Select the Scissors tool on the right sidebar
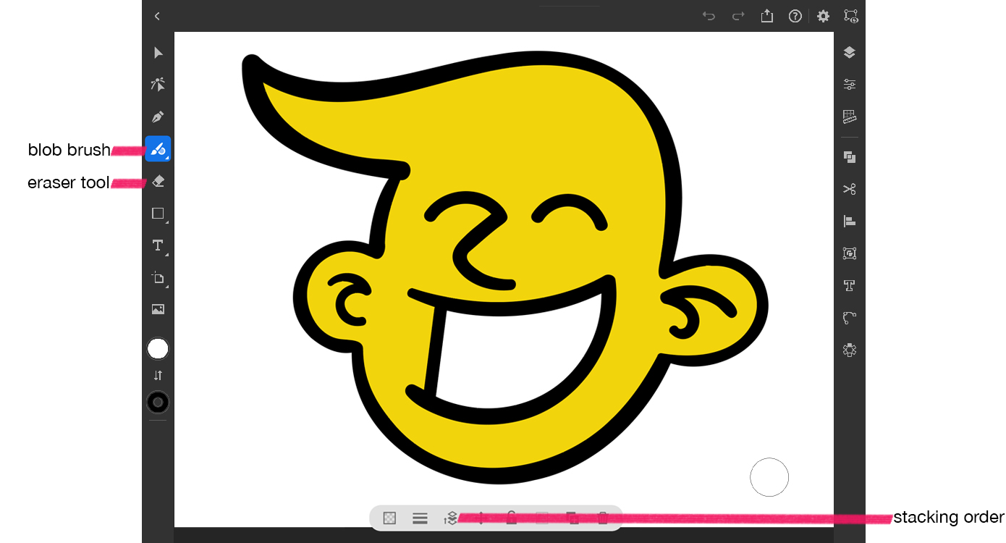This screenshot has height=543, width=1006. 849,189
